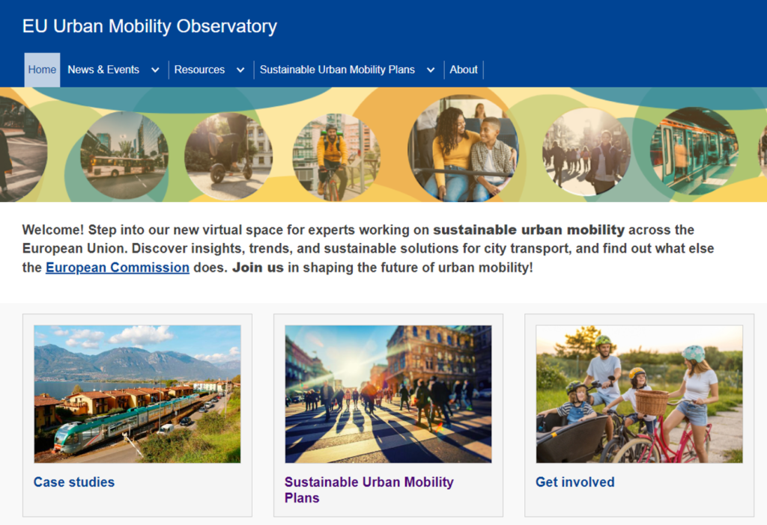Open Sustainable Urban Mobility Plans card title
767x525 pixels.
pos(369,490)
